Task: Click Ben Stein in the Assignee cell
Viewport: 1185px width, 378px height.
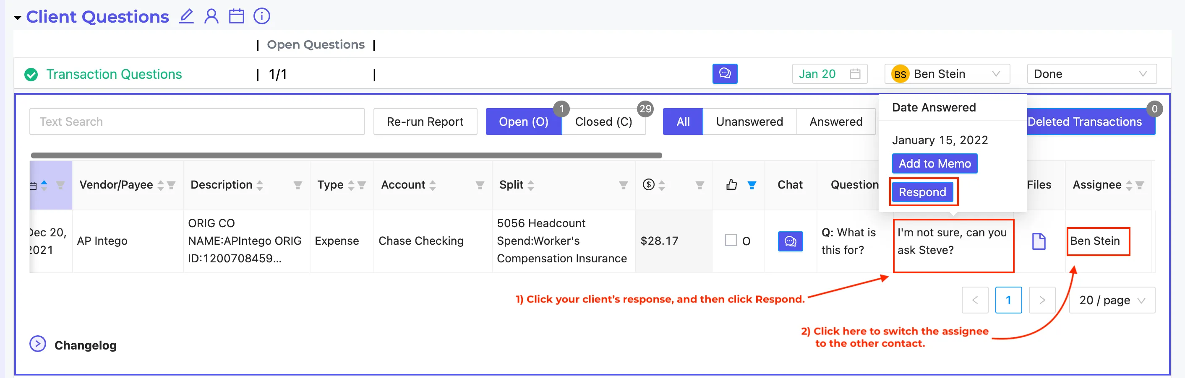Action: 1095,241
